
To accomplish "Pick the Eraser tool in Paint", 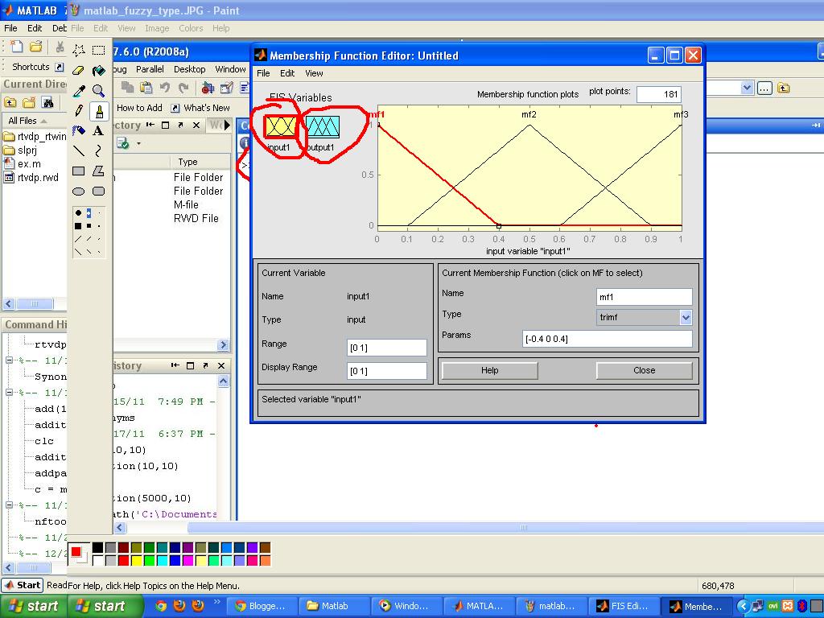I will [79, 71].
